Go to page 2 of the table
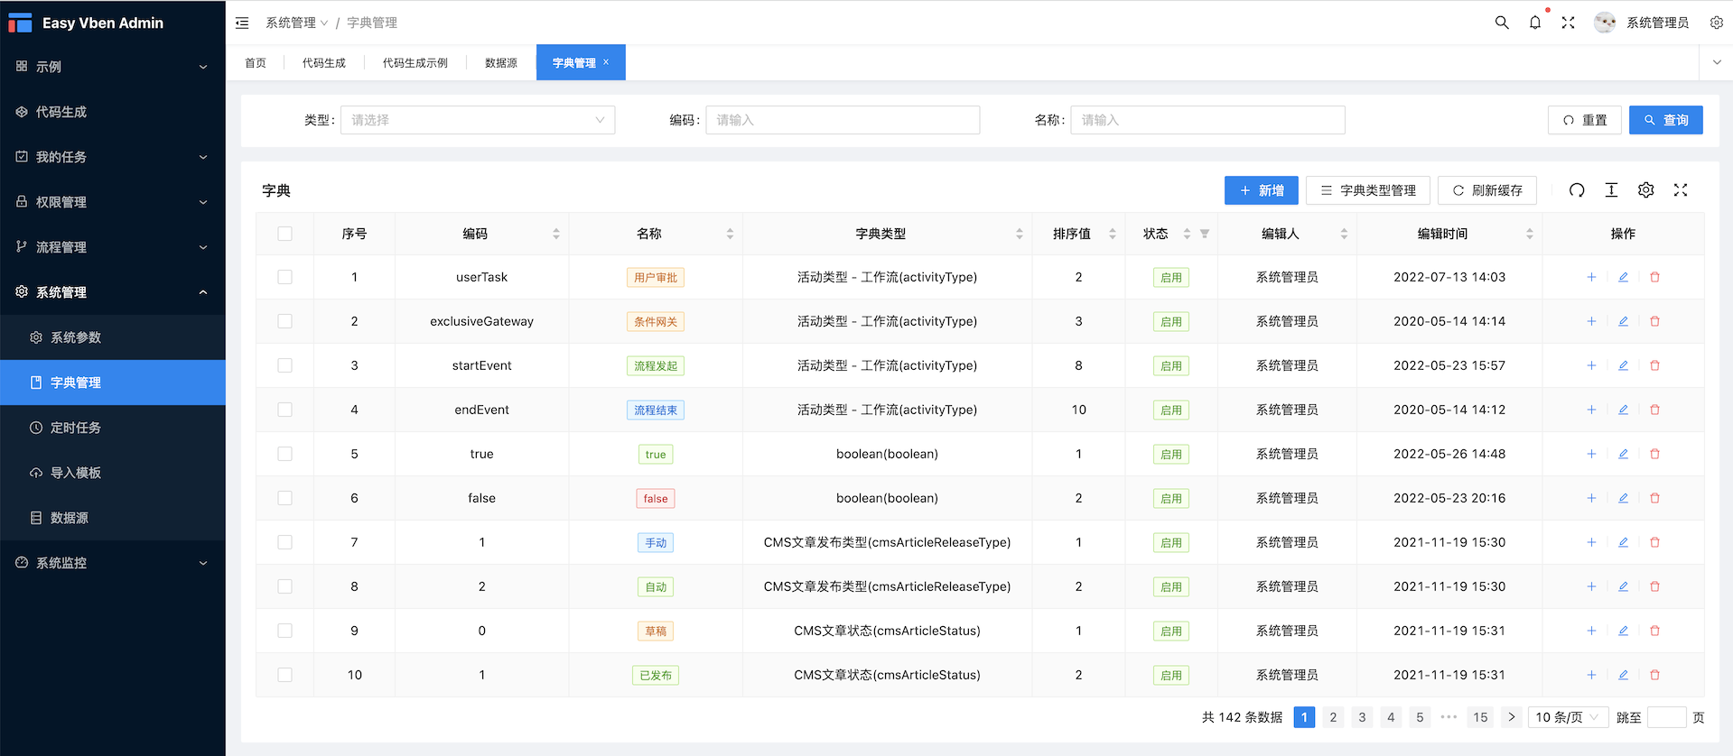The height and width of the screenshot is (756, 1733). tap(1333, 717)
